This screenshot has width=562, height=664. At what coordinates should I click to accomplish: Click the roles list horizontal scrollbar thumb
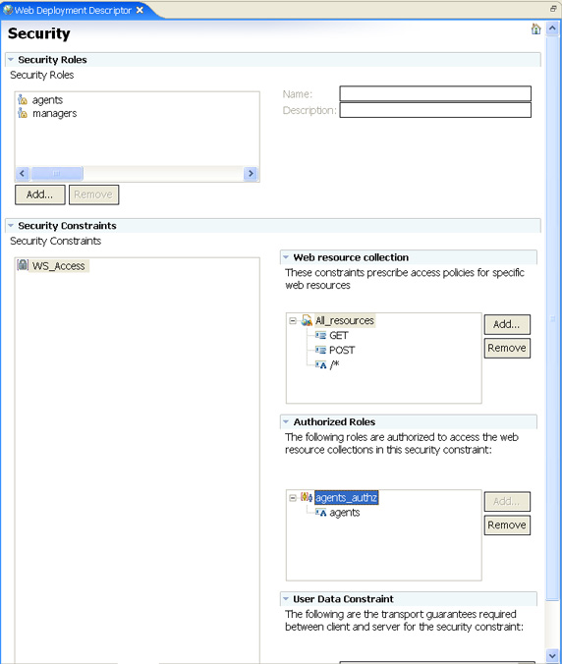click(x=57, y=173)
